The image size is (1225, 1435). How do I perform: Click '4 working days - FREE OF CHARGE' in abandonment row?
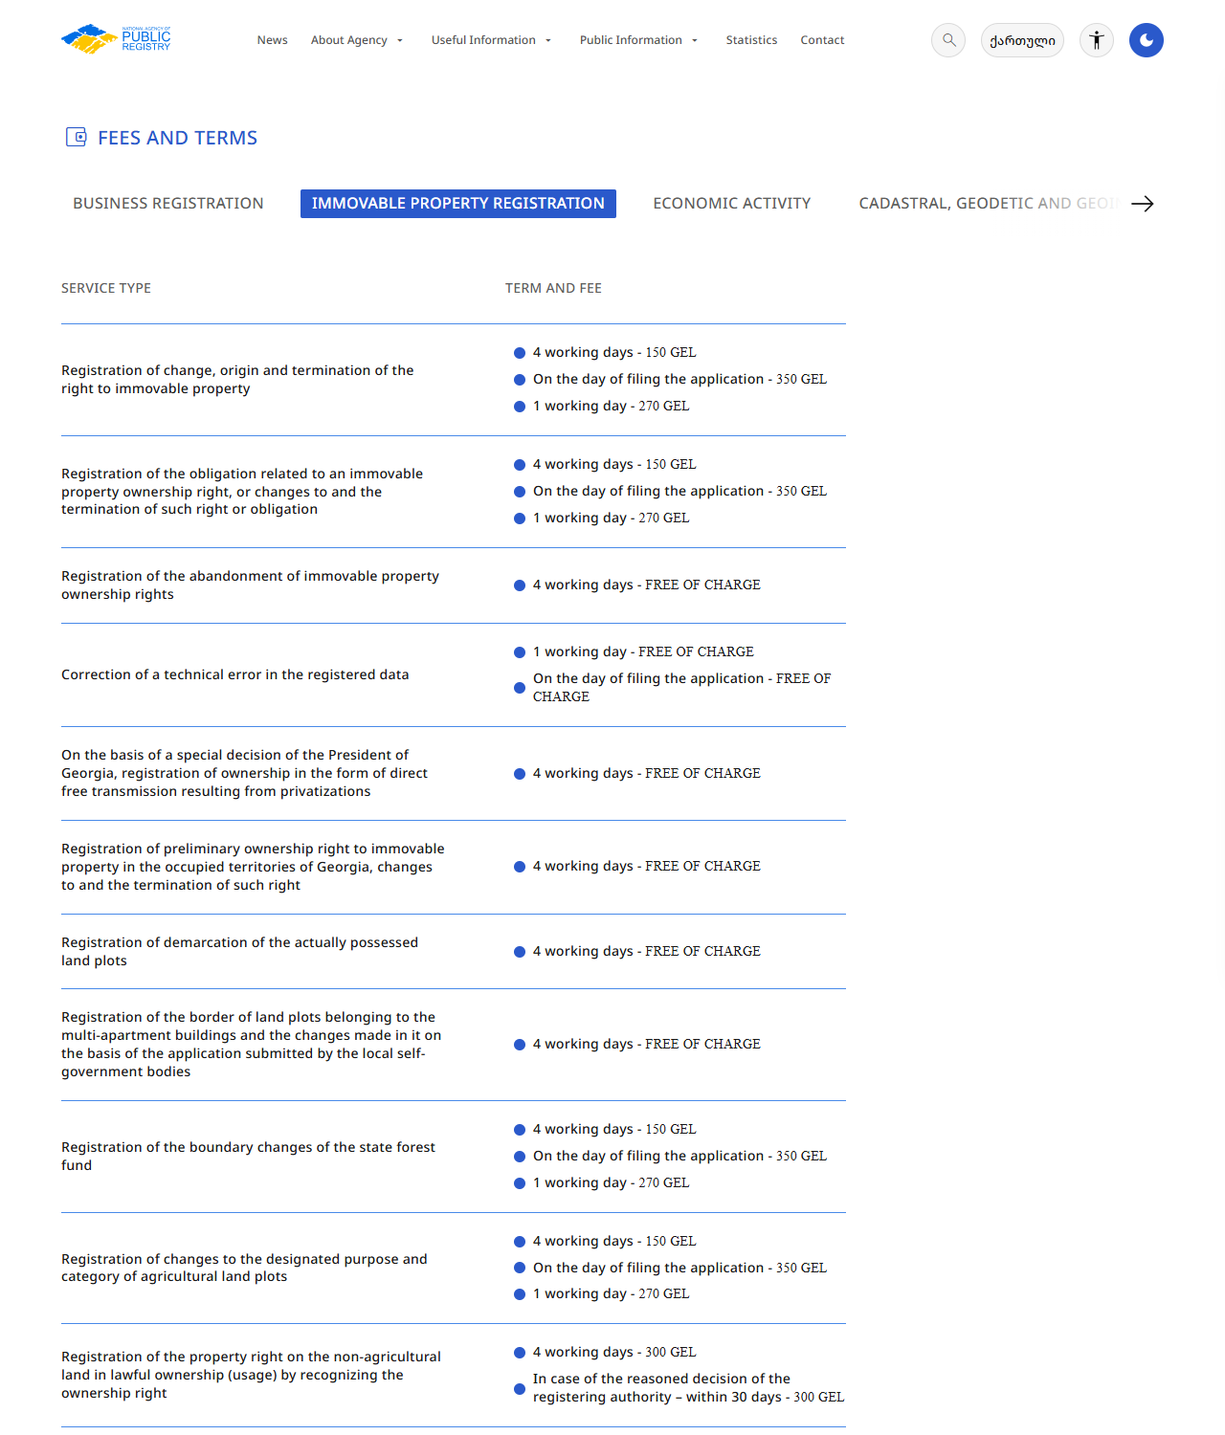coord(647,585)
